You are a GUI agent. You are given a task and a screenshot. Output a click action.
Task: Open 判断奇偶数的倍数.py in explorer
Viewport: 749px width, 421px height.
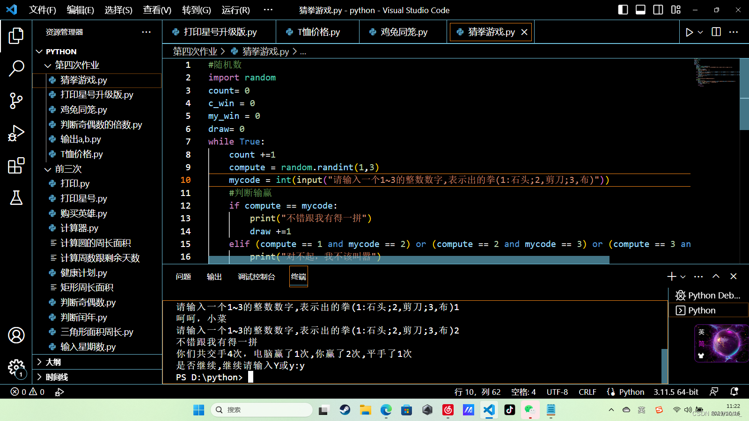(x=97, y=124)
